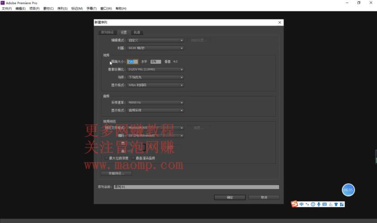Switch the Sogou punctuation mode icon
The image size is (377, 223).
(x=307, y=204)
